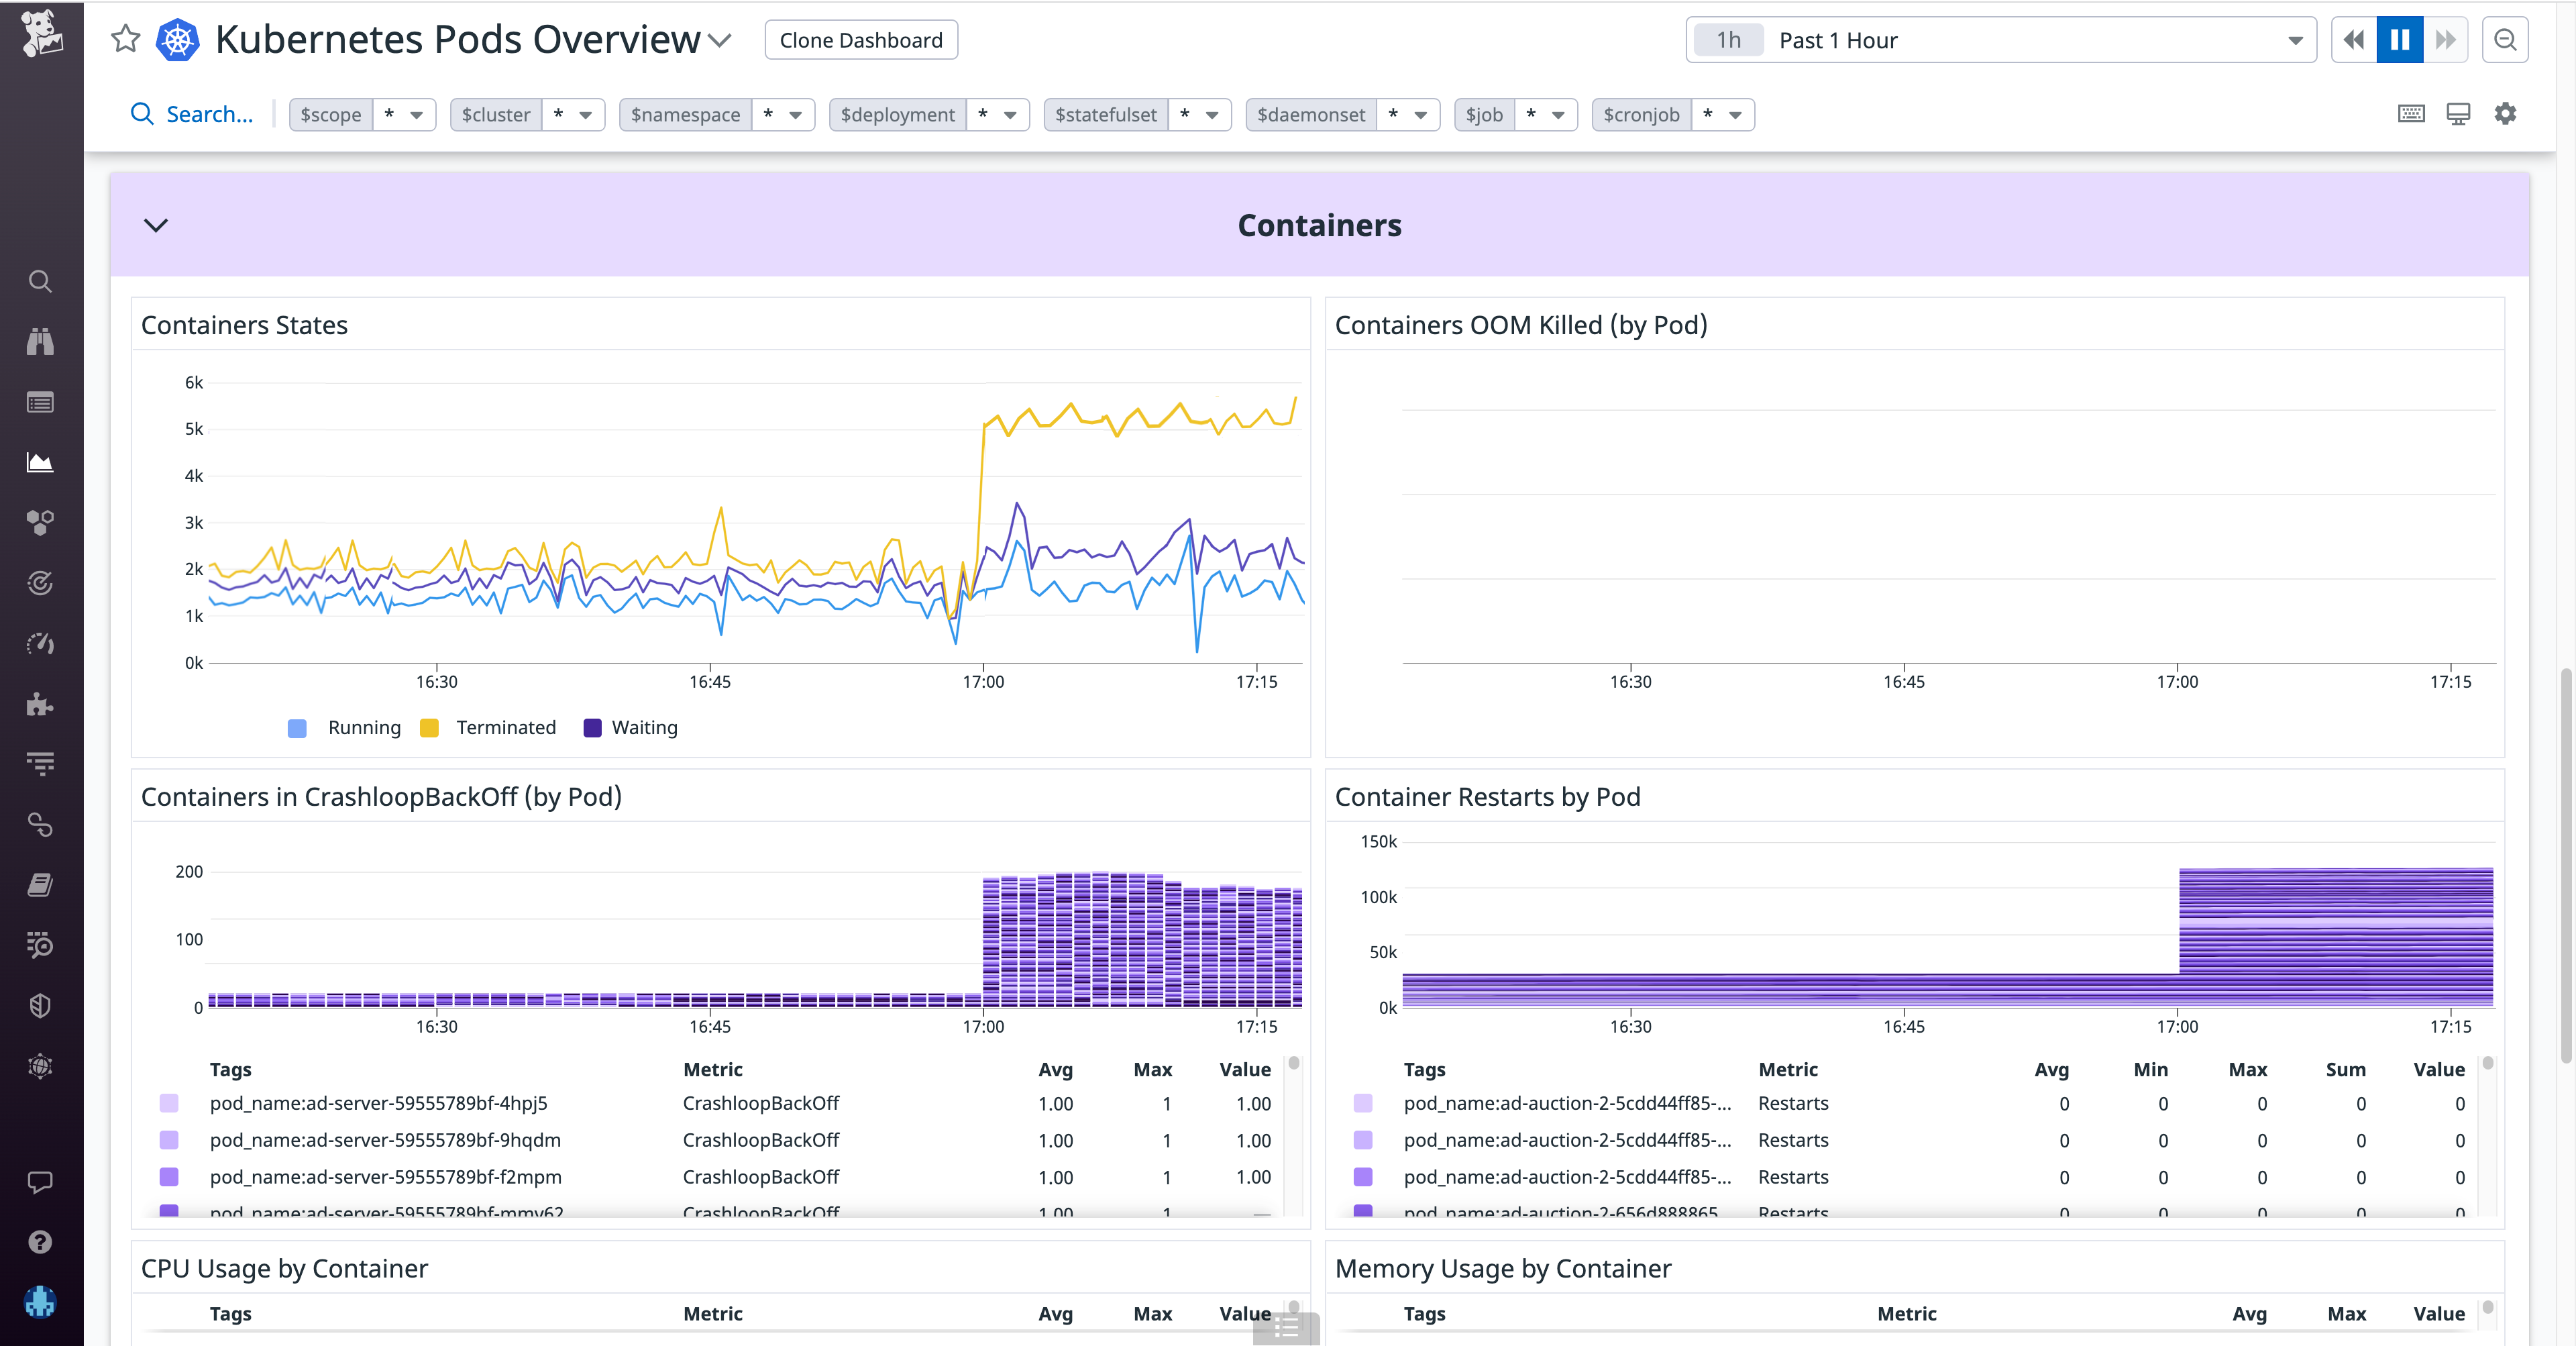Toggle the checkbox beside pod ad-server-59555789bf-4hpj5
The width and height of the screenshot is (2576, 1346).
169,1104
